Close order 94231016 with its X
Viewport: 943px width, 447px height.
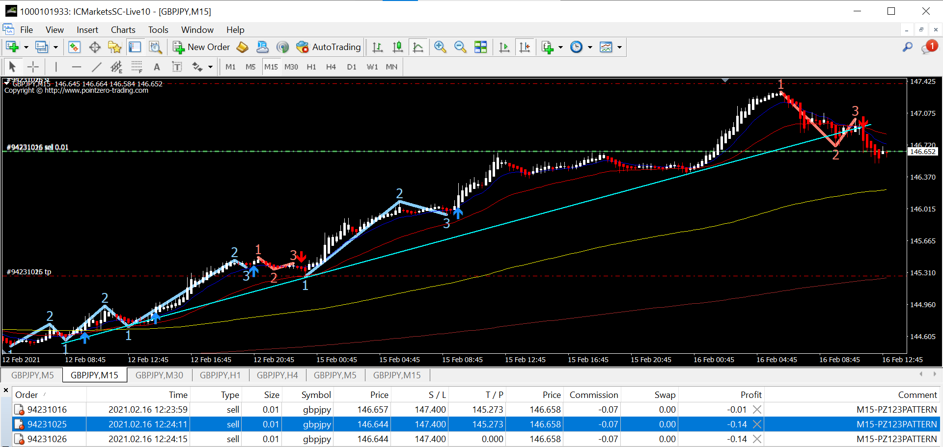pyautogui.click(x=757, y=409)
